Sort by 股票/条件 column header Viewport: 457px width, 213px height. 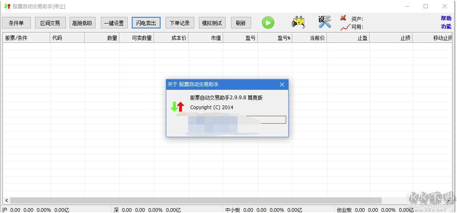pos(26,37)
